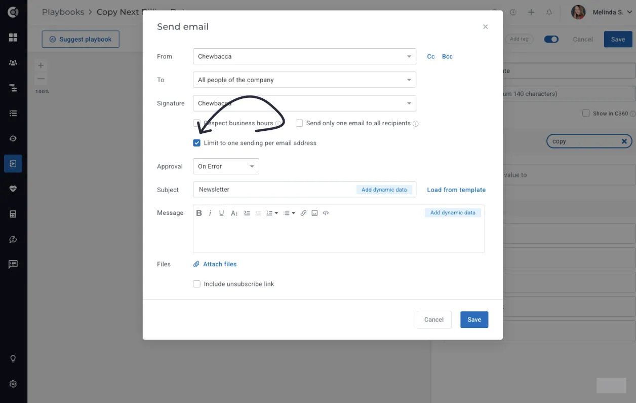Open the To recipients dropdown
This screenshot has width=636, height=403.
tap(304, 80)
